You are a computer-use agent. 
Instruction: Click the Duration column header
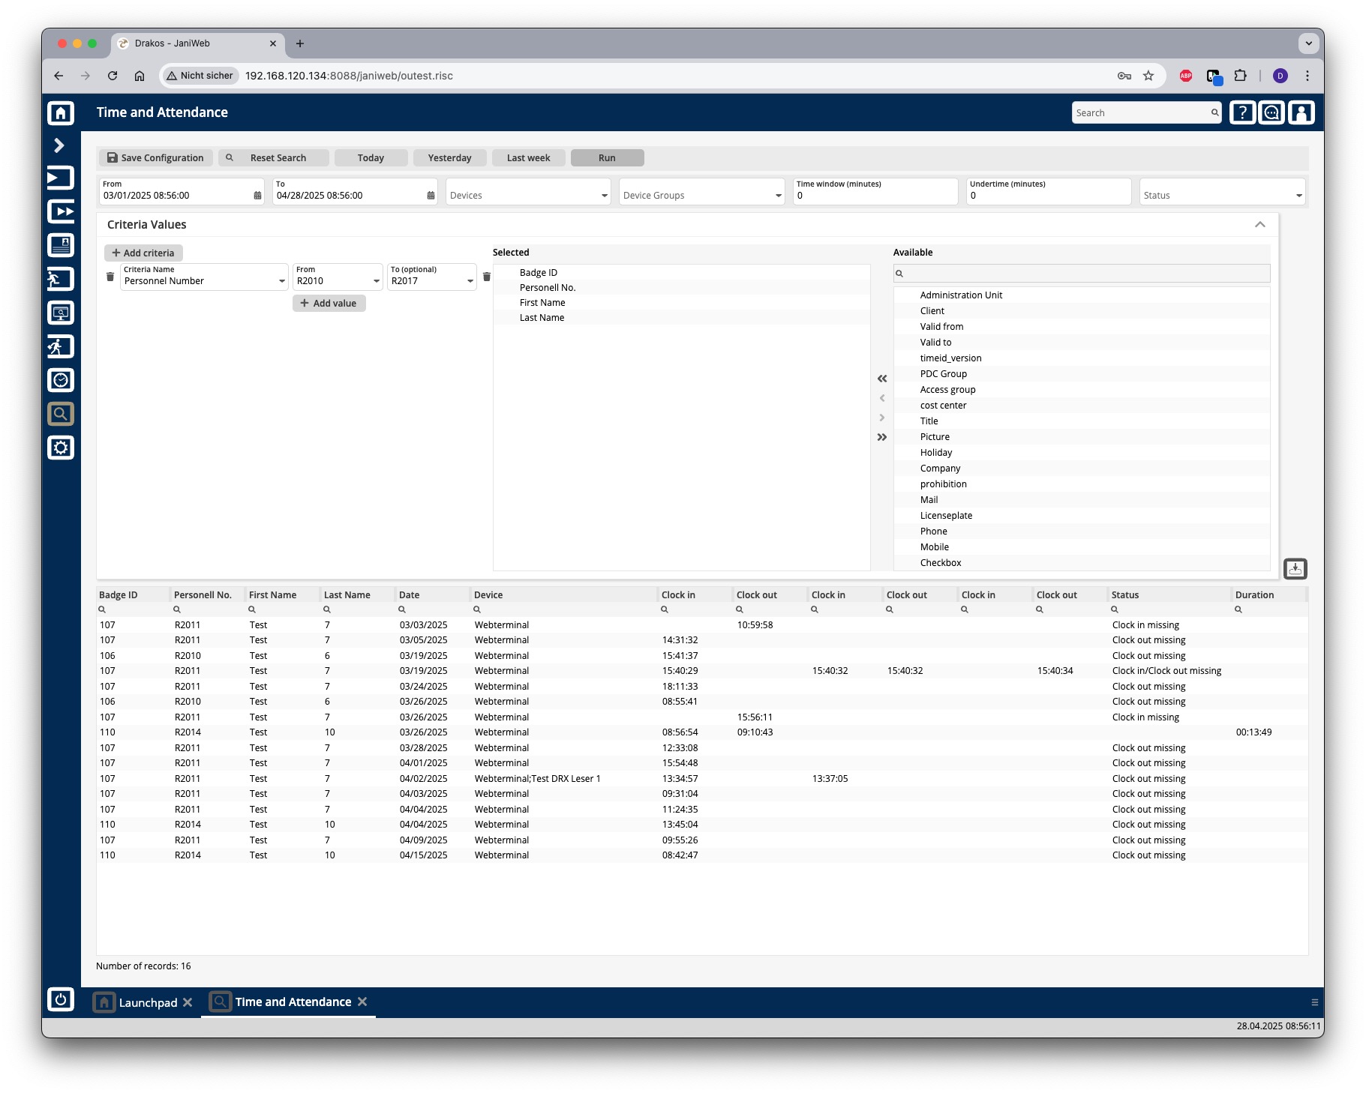1268,595
